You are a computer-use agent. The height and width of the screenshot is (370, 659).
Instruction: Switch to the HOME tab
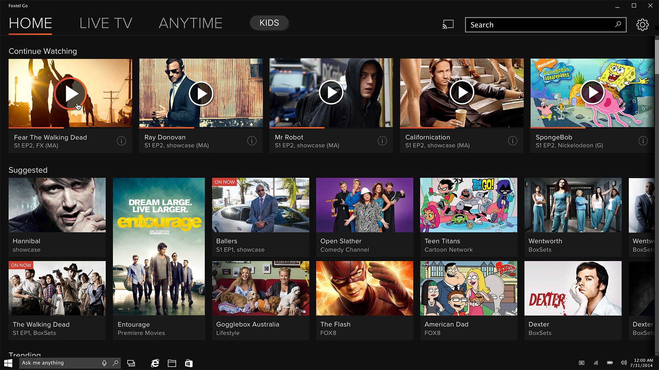coord(30,23)
